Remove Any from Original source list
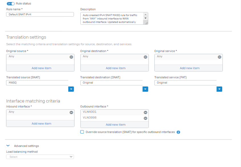Screen dimensions: 241x167 [x=71, y=57]
